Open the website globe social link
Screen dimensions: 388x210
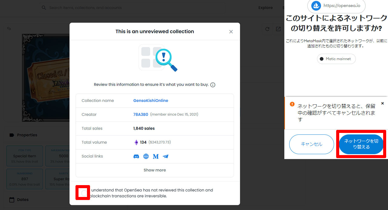(x=146, y=156)
